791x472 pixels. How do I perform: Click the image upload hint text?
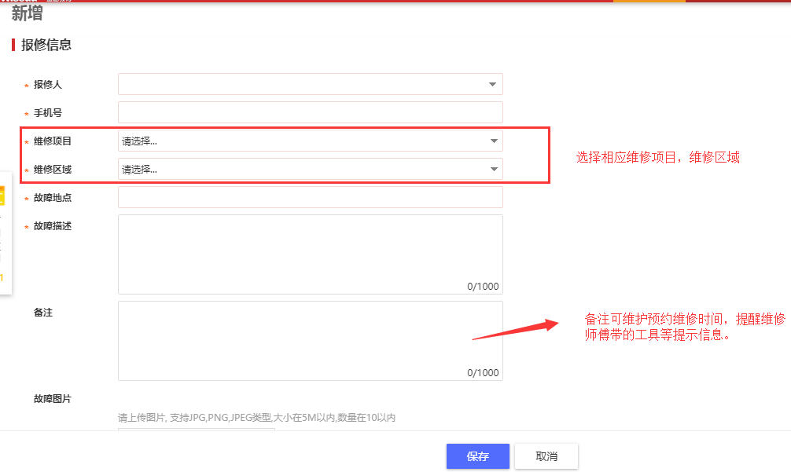click(257, 418)
